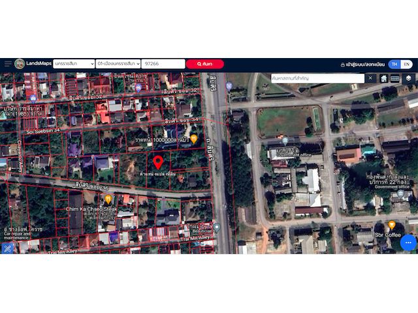This screenshot has width=418, height=313.
Task: Open the hamburger menu icon
Action: point(8,64)
